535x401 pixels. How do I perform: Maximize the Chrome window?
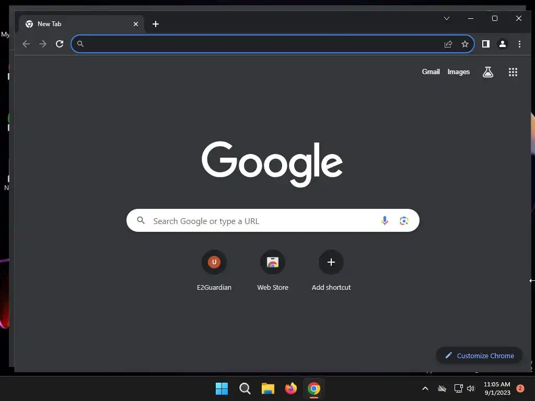click(x=494, y=18)
